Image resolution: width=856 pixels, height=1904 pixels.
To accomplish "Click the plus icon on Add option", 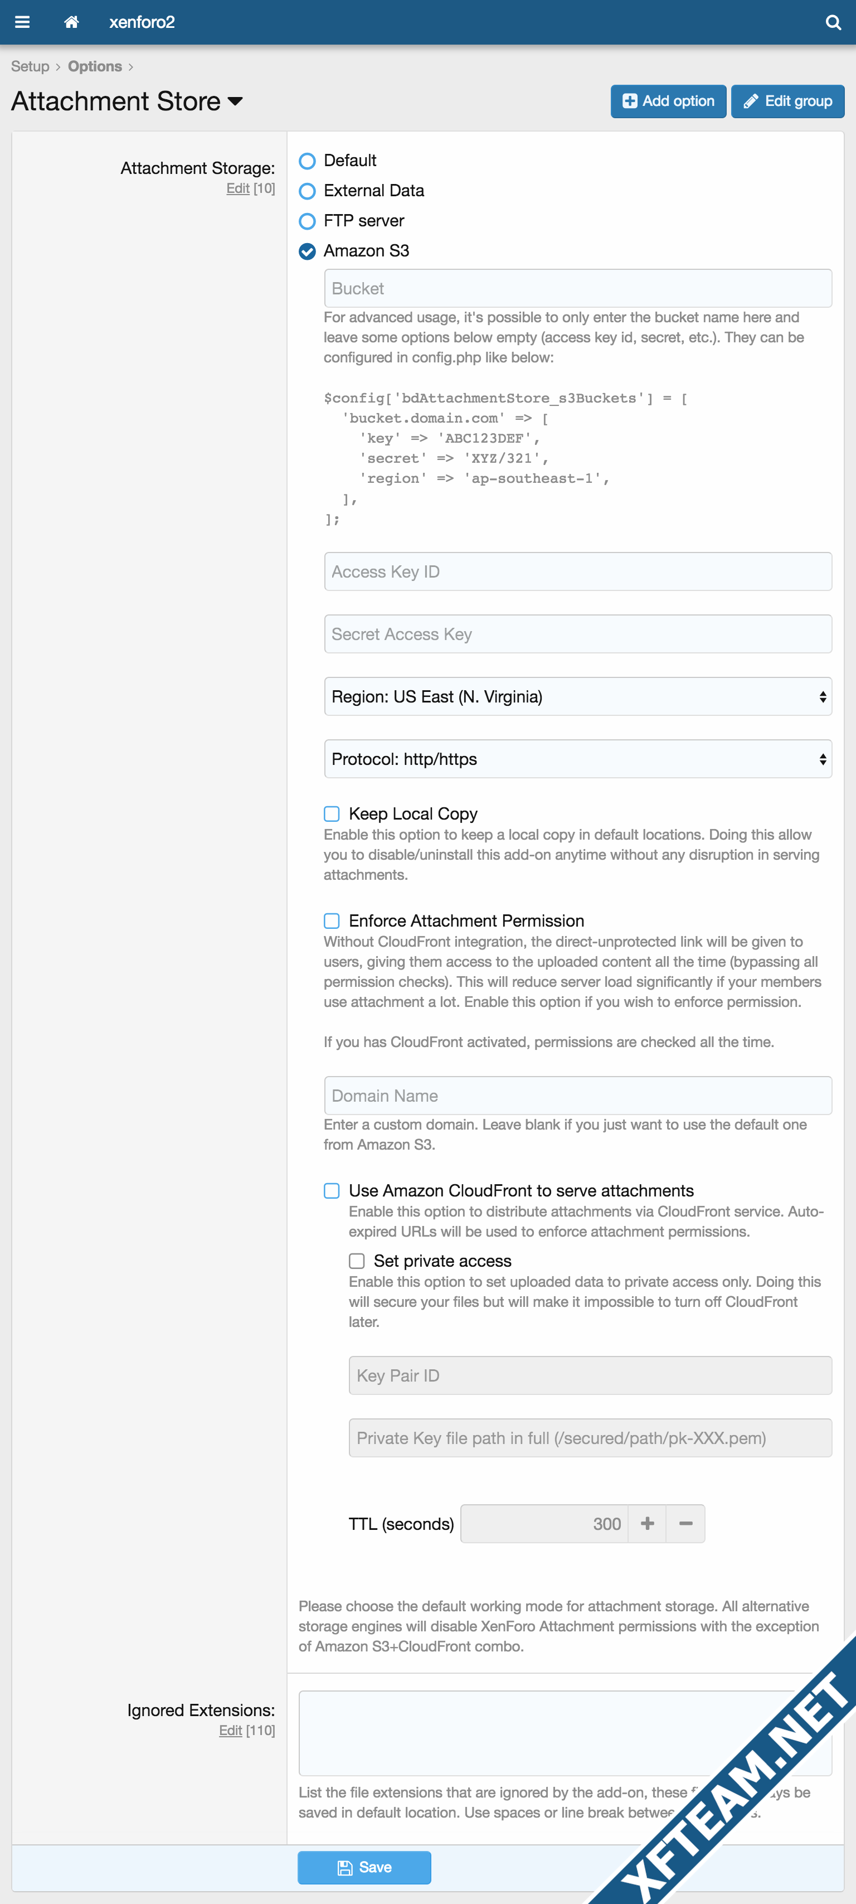I will [629, 101].
